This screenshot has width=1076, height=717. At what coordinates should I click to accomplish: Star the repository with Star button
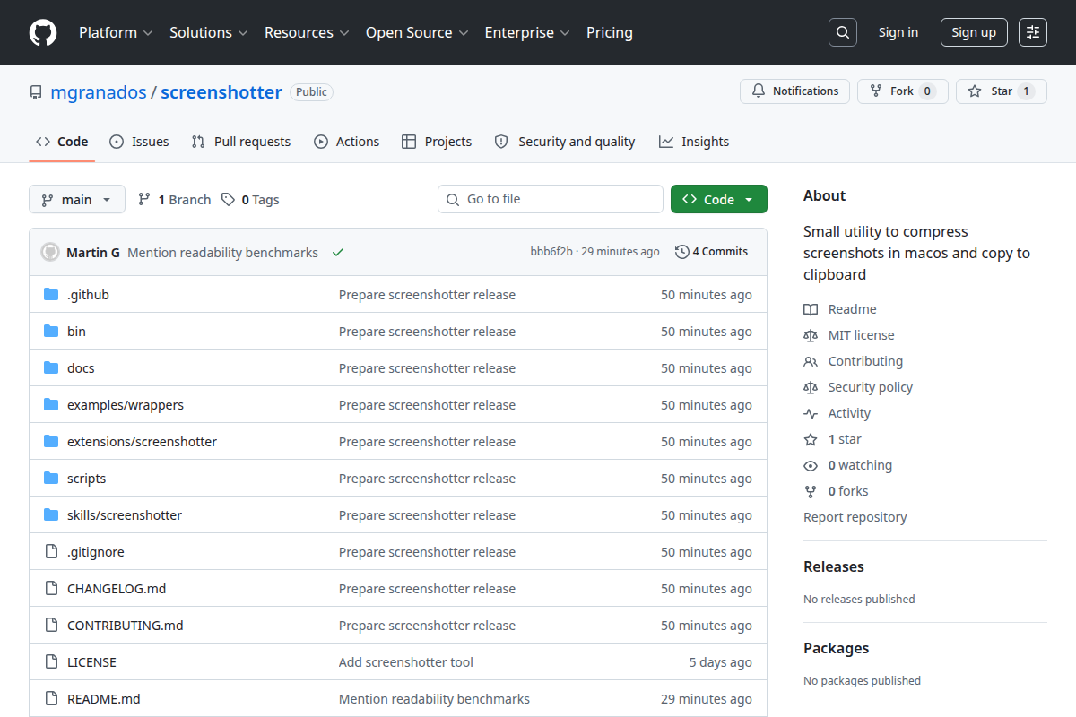(1002, 91)
